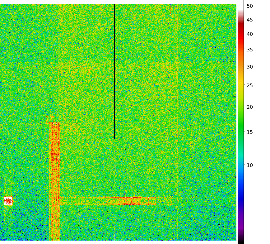This screenshot has height=244, width=270.
Task: Click the colorbar label 25
Action: 250,85
